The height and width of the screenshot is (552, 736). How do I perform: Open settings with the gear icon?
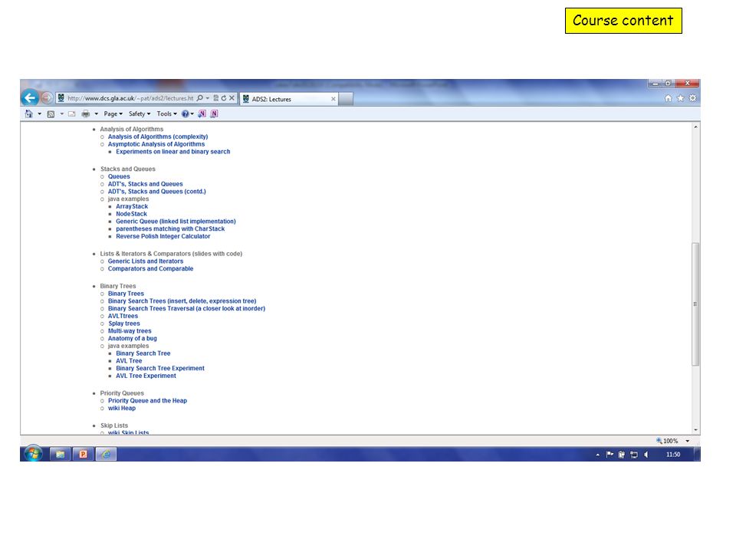coord(692,98)
